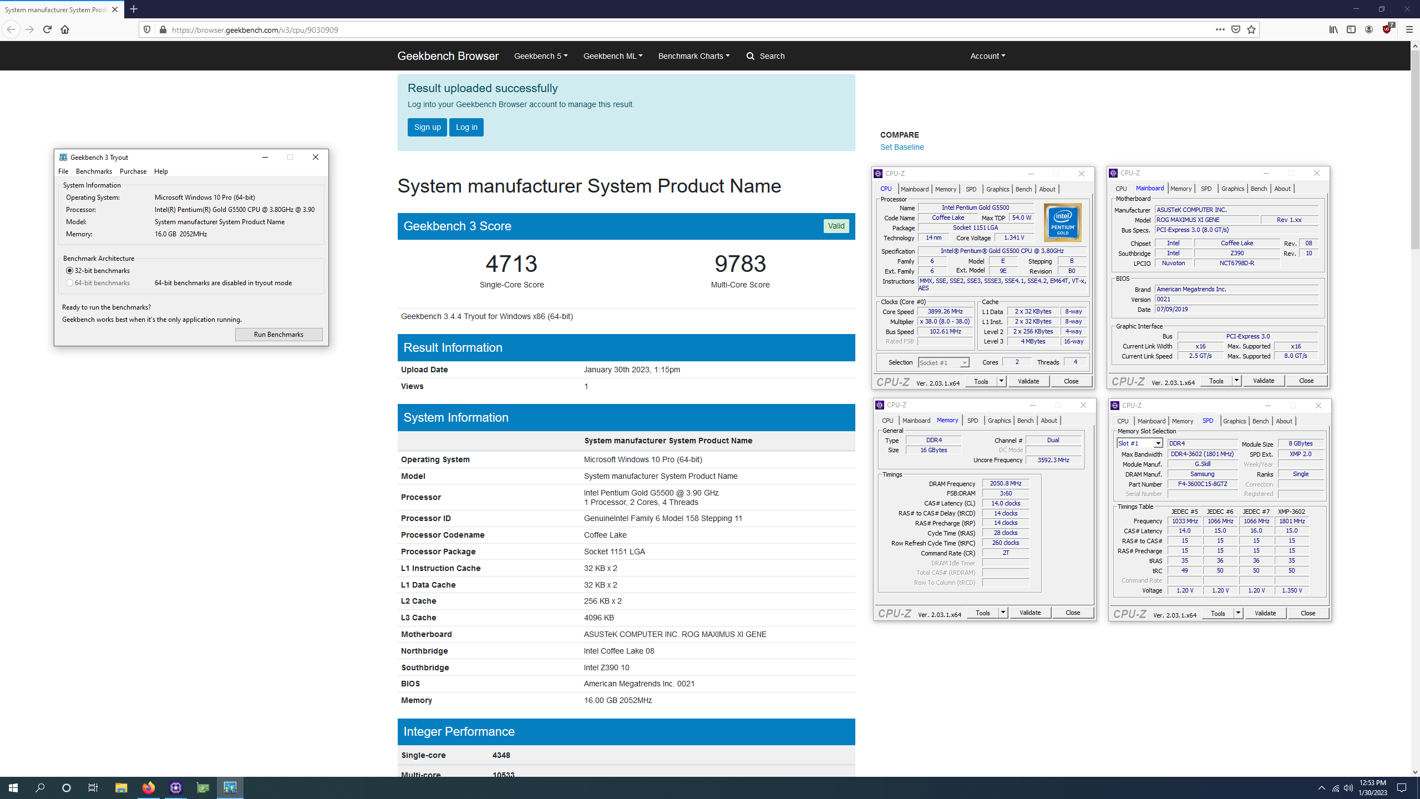The height and width of the screenshot is (799, 1420).
Task: Open taskbar search magnifier
Action: (40, 788)
